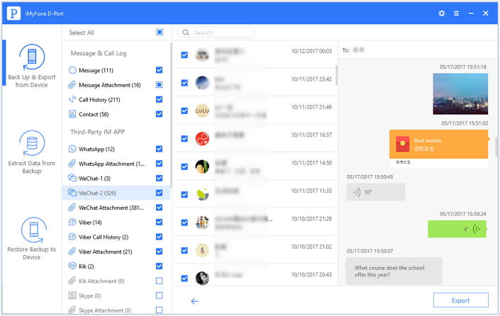
Task: Play the 10-second gray voice message
Action: [x=376, y=192]
